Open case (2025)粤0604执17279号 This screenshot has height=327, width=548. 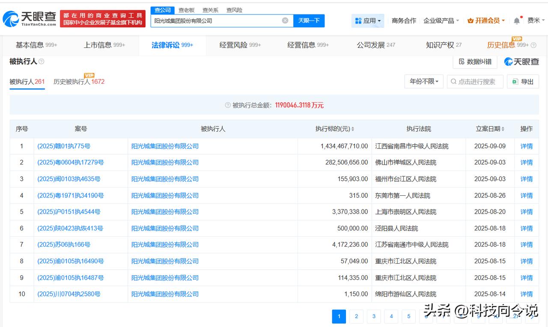[x=71, y=162]
